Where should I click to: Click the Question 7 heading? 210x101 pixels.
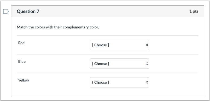coord(28,11)
